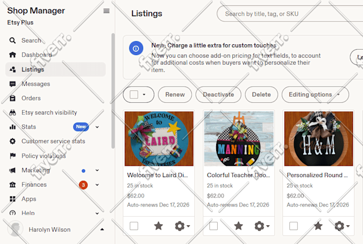
Task: Click the Finances bank building icon
Action: click(12, 185)
